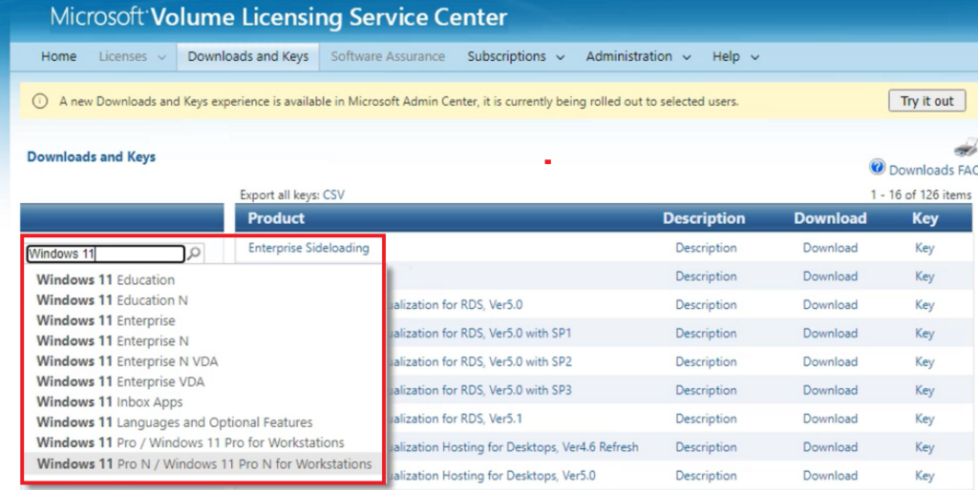Click Download for Ver5.0 with SP1 row
Image resolution: width=978 pixels, height=490 pixels.
tap(830, 333)
